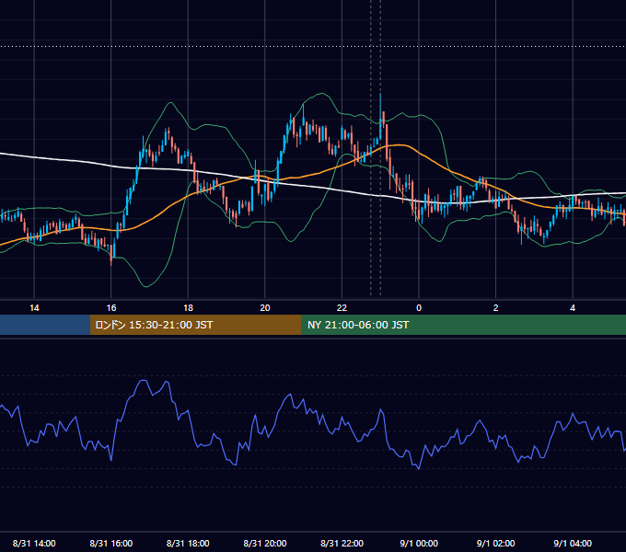The image size is (626, 552).
Task: Click the hour 16 axis tick label
Action: 111,308
